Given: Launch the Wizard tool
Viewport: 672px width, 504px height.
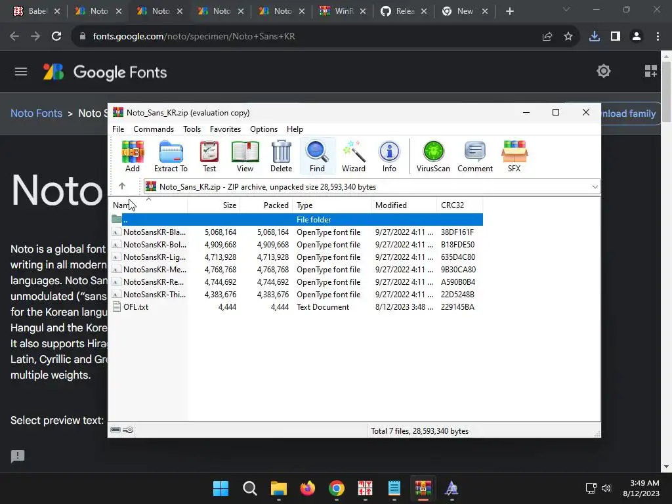Looking at the screenshot, I should click(354, 156).
